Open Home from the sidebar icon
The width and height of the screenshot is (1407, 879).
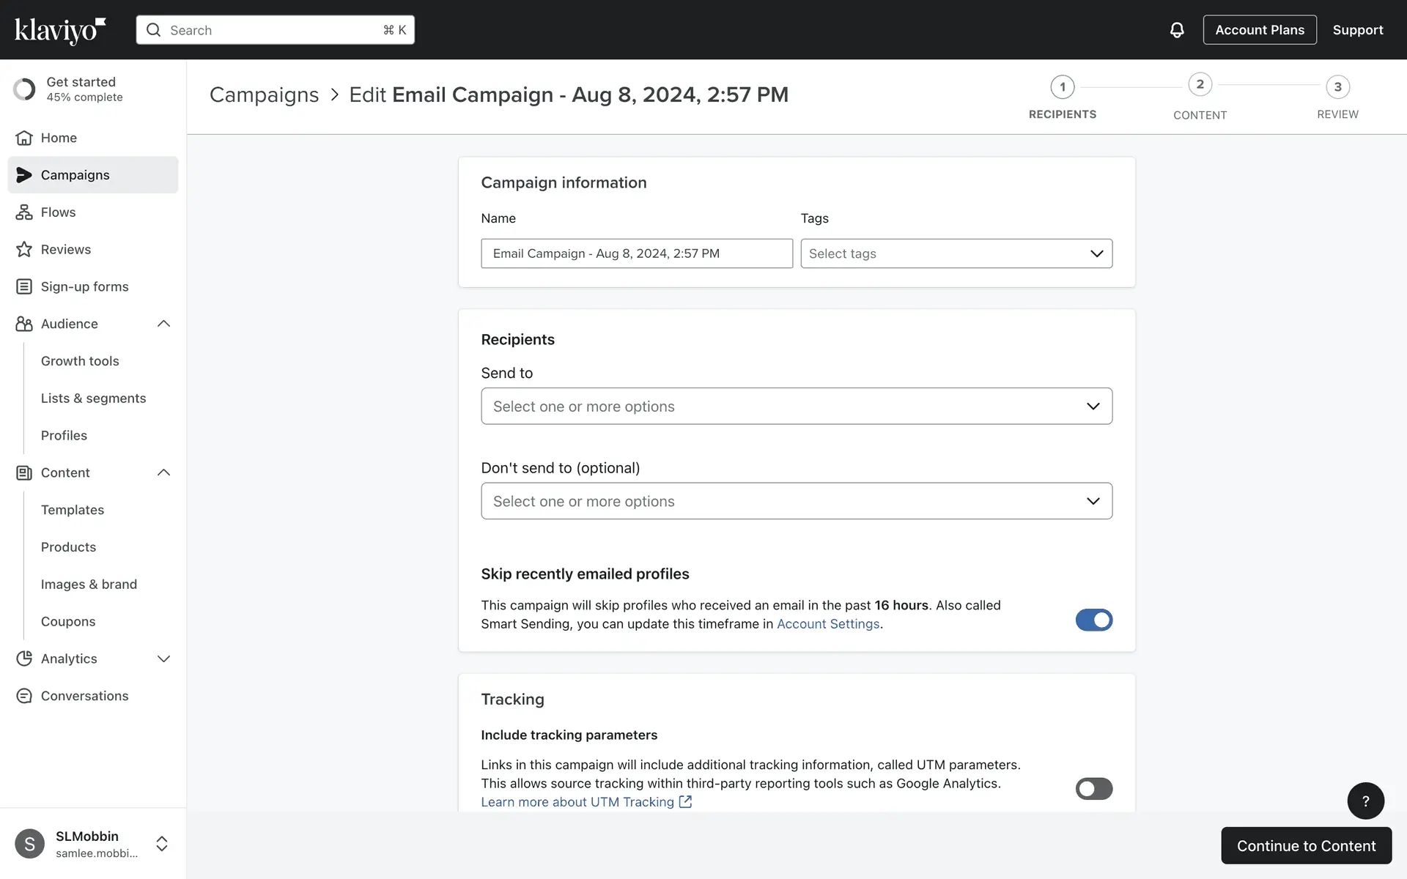24,138
